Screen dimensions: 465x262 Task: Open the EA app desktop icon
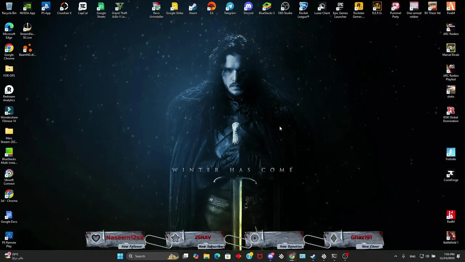[211, 9]
